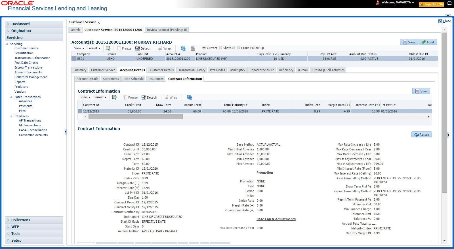
Task: Click Detach in the Contract Information toolbar
Action: point(149,97)
